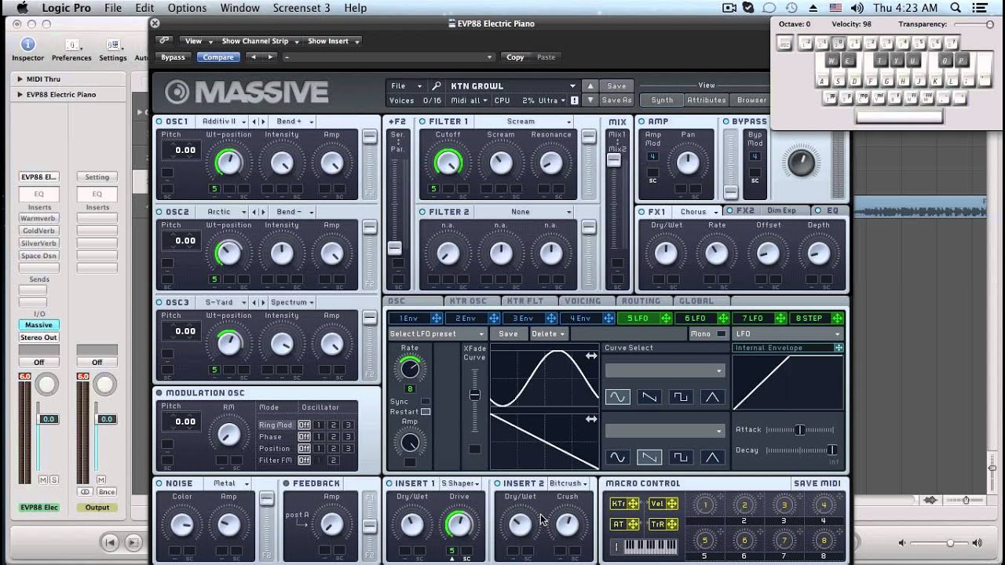The width and height of the screenshot is (1005, 565).
Task: Open preset name dropdown KTN GROWL
Action: pyautogui.click(x=513, y=86)
